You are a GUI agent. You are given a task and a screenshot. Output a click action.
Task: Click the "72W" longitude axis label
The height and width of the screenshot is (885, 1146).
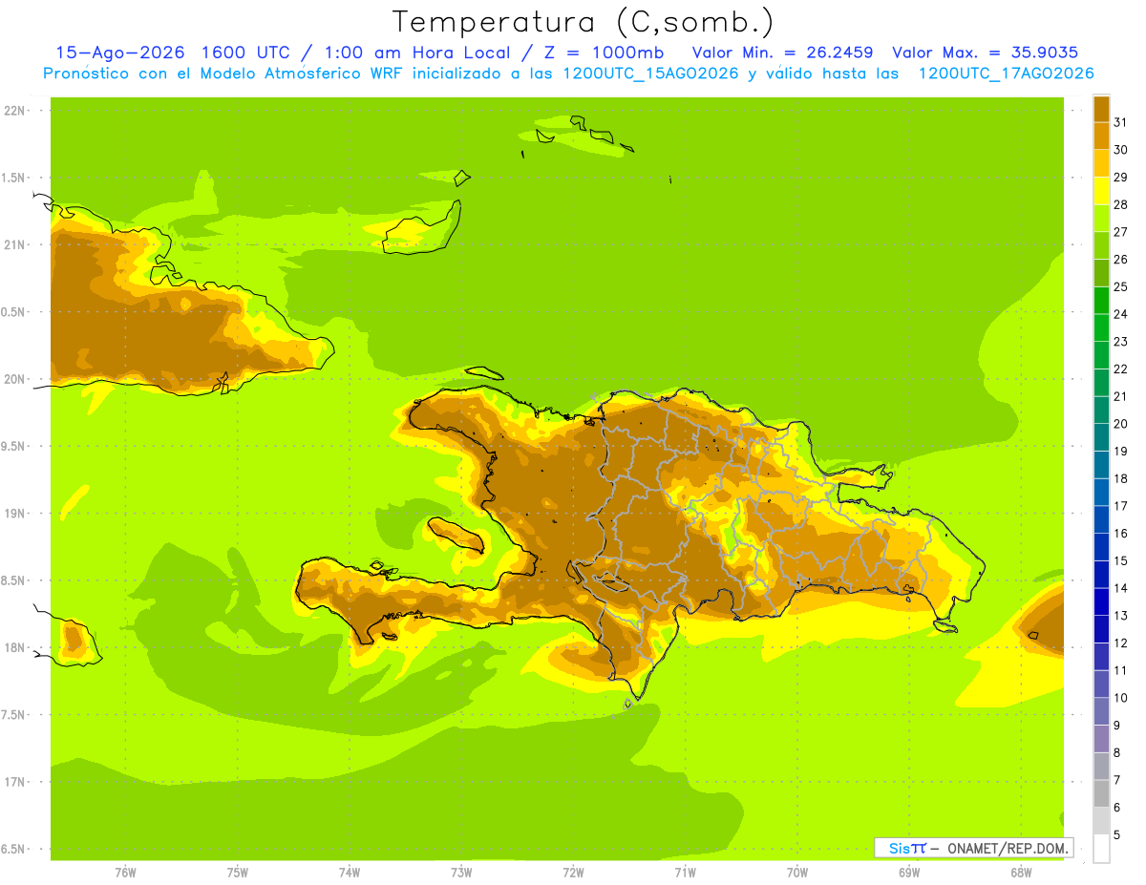tap(573, 873)
